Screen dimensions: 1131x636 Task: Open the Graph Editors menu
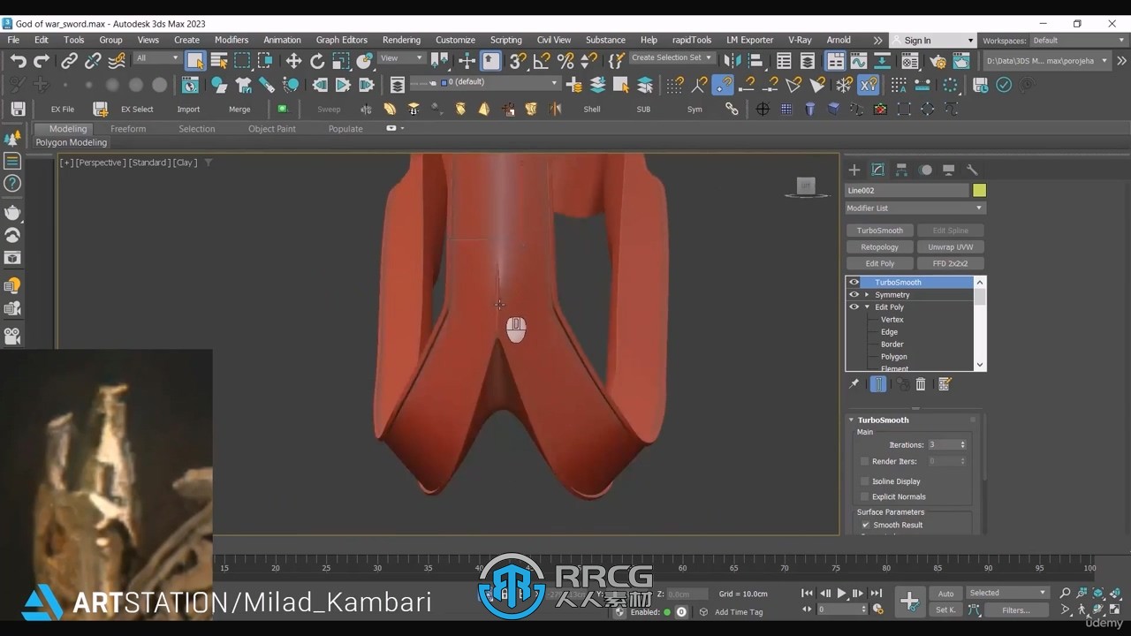click(342, 40)
